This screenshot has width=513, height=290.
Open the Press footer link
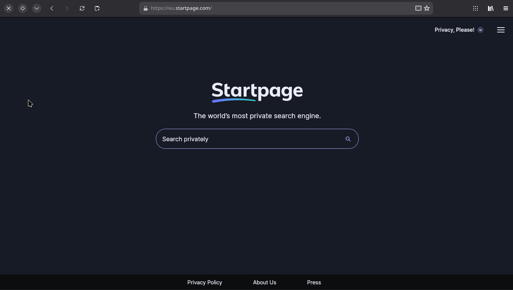coord(314,282)
